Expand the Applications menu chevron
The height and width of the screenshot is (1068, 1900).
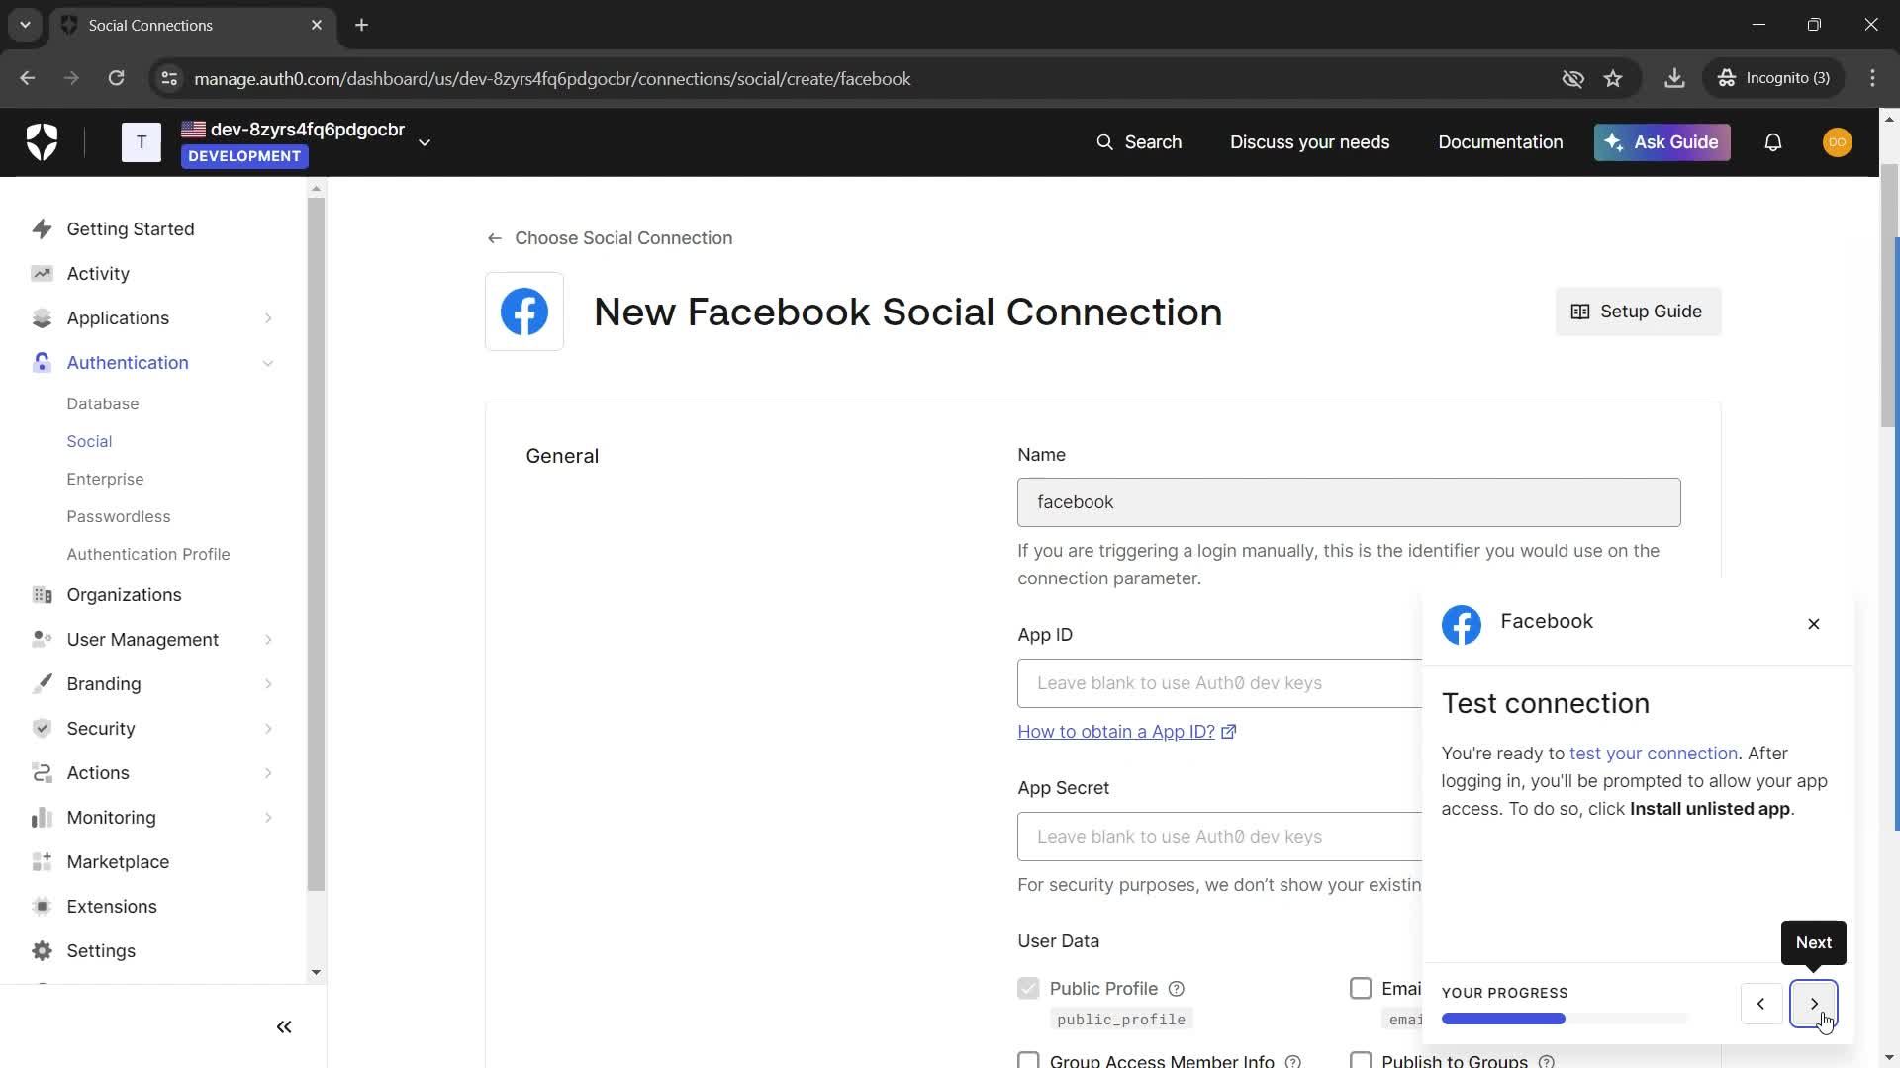coord(268,318)
